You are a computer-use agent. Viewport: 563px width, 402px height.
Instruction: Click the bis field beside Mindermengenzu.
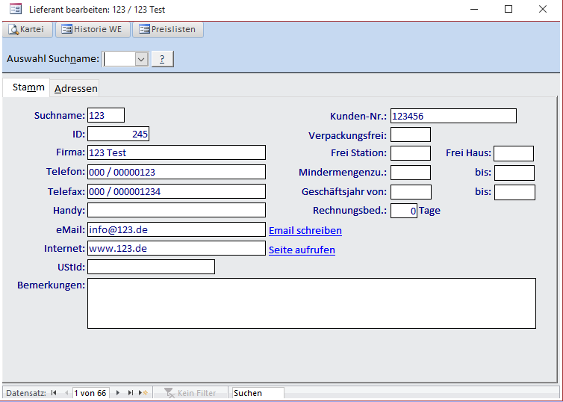514,173
